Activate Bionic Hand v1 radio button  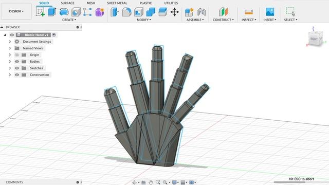coord(54,35)
